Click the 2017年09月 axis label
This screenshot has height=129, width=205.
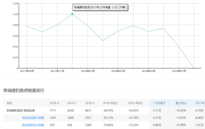click(x=27, y=71)
